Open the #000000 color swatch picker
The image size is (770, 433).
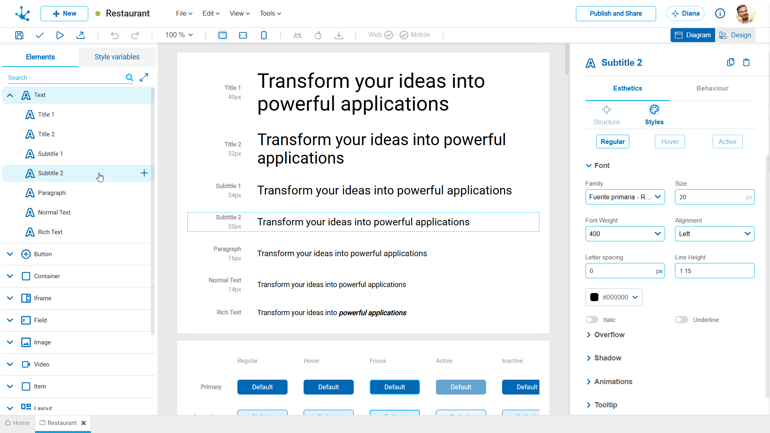pyautogui.click(x=614, y=297)
